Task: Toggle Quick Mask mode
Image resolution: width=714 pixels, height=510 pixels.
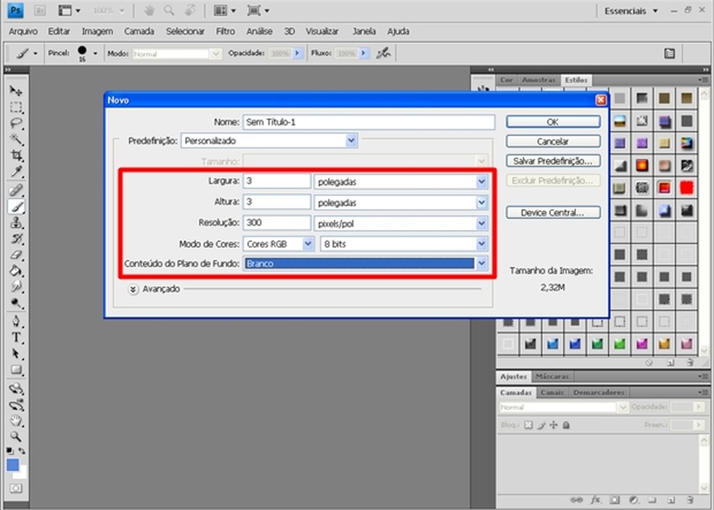Action: (x=16, y=489)
